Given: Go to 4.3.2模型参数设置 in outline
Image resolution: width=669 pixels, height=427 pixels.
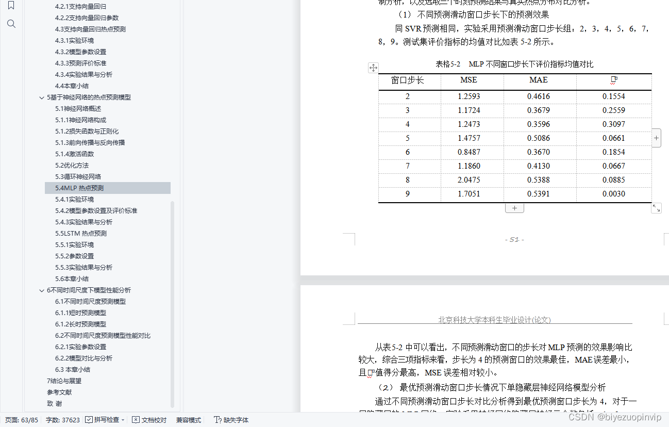Looking at the screenshot, I should (x=80, y=52).
